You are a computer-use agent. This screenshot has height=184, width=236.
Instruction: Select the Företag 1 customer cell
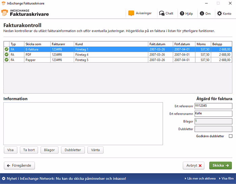click(x=111, y=49)
